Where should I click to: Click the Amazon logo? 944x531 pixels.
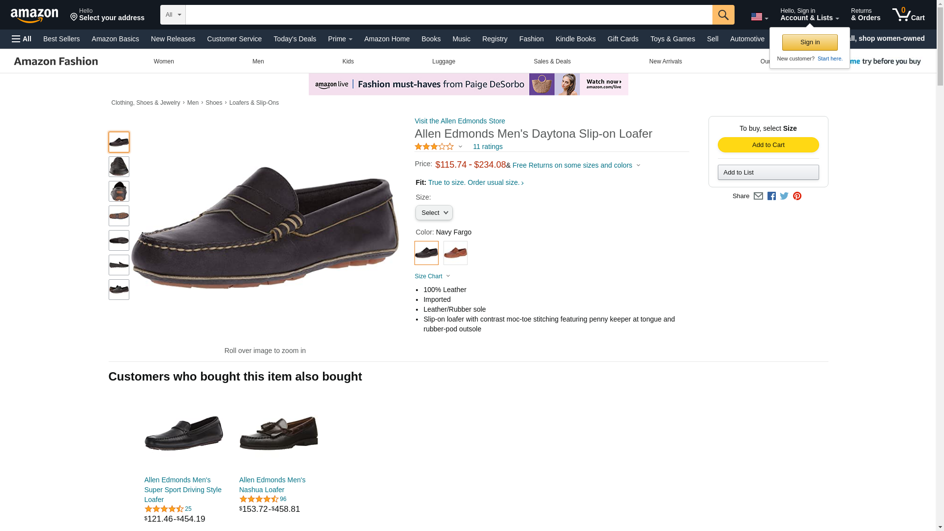tap(34, 15)
